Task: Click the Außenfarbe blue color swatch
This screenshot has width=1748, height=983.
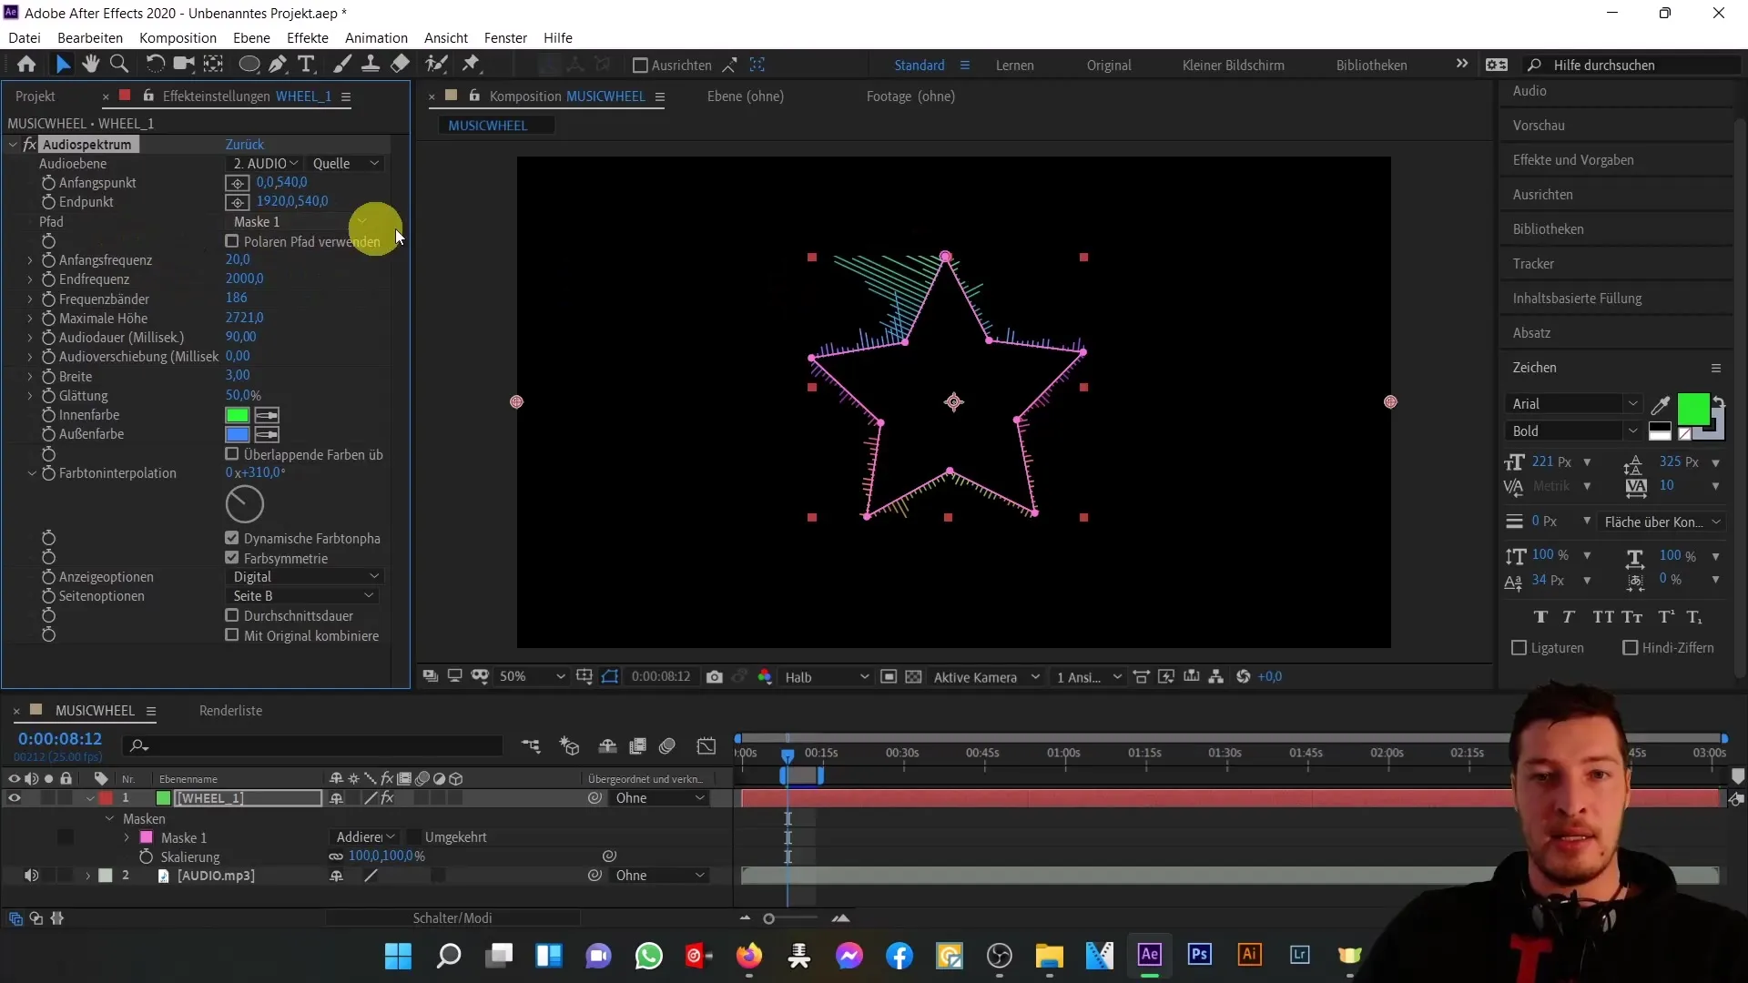Action: 237,434
